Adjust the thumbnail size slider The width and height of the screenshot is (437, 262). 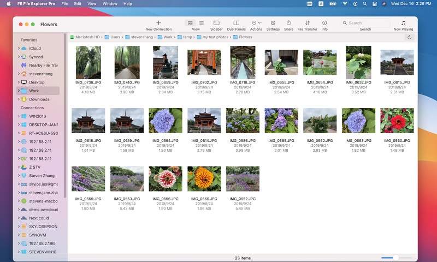(x=394, y=258)
